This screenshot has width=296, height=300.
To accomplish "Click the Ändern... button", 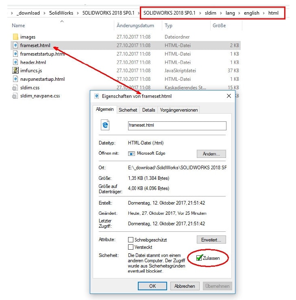I will coord(211,154).
